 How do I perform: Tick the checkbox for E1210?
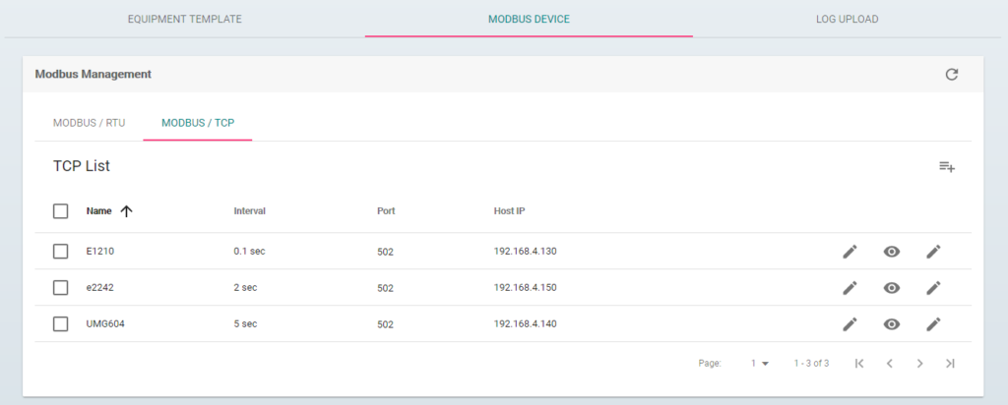click(x=61, y=252)
